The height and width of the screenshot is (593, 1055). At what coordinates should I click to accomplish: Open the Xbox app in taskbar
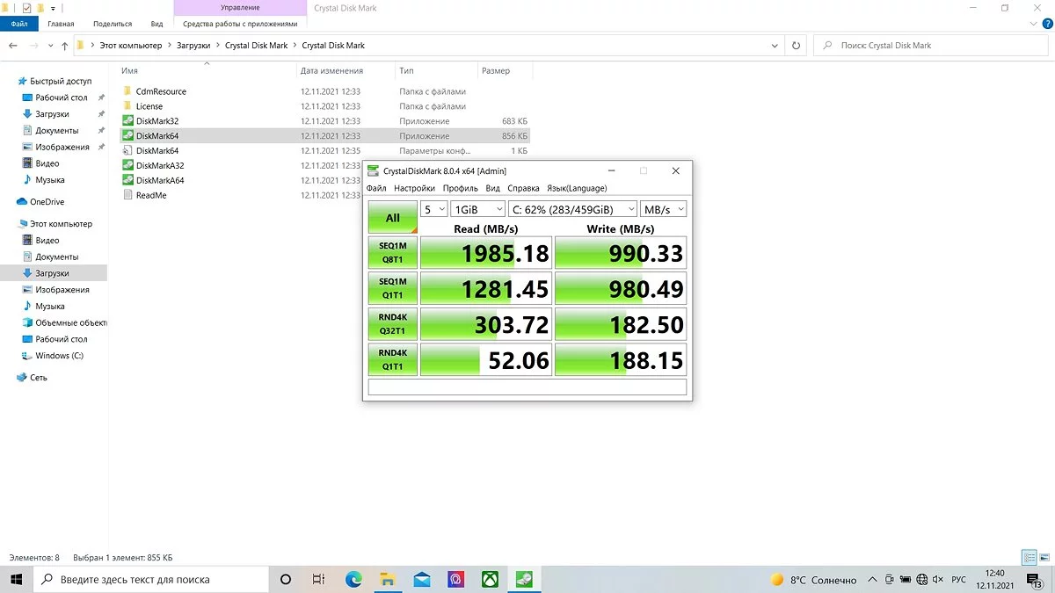490,580
